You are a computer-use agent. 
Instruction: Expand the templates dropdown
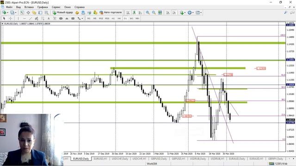tap(201, 12)
